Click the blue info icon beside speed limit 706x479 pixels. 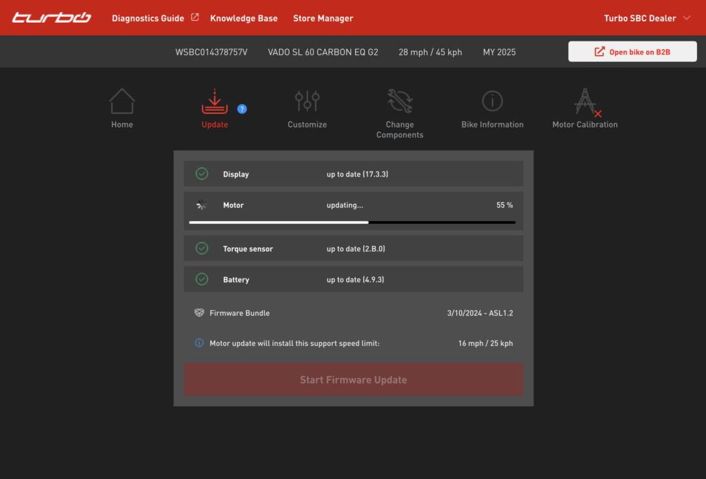point(199,343)
